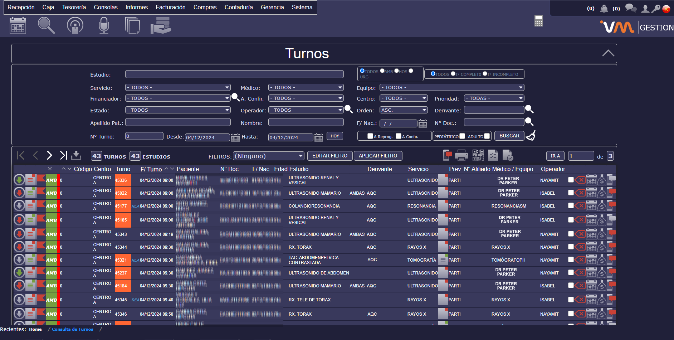Select the T/ COMPLETO radio button
This screenshot has height=340, width=674.
(453, 74)
